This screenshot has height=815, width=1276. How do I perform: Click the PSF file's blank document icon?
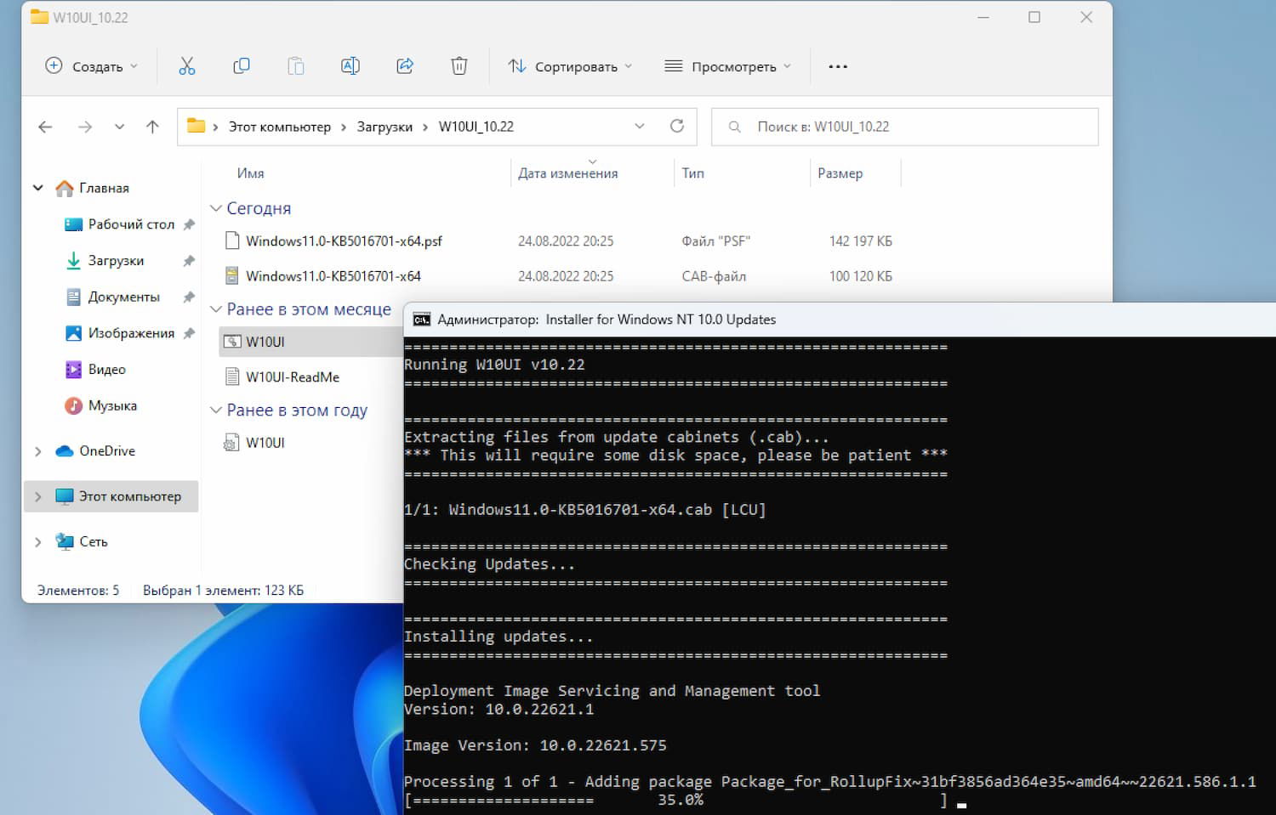[231, 241]
